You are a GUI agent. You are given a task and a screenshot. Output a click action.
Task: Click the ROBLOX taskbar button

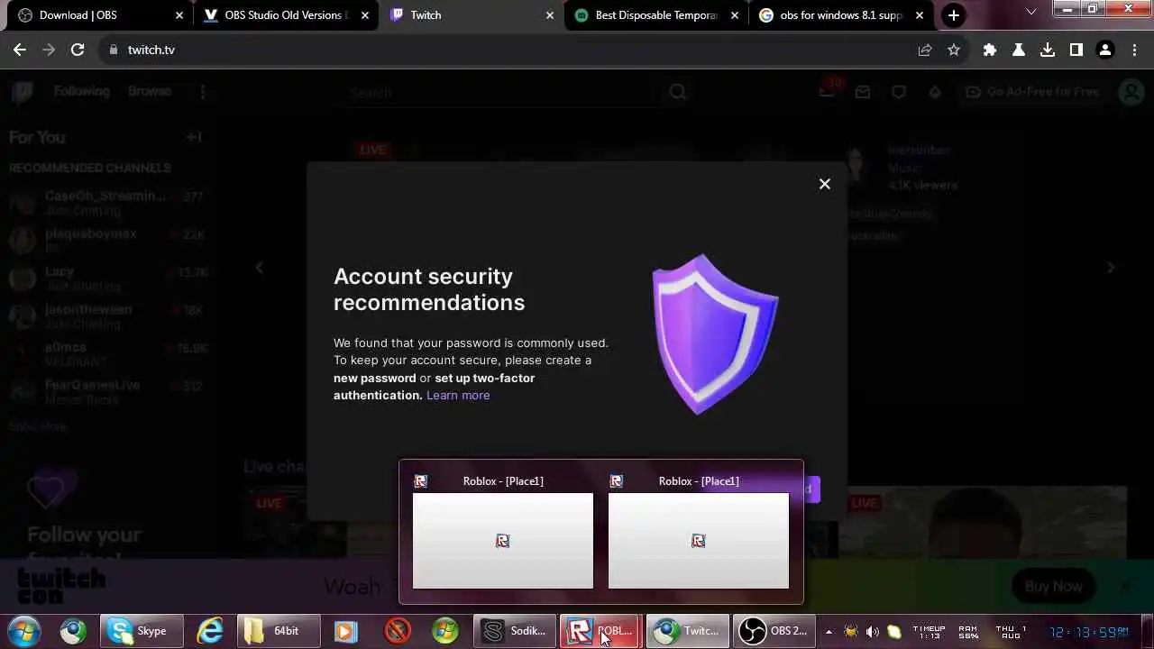(601, 631)
